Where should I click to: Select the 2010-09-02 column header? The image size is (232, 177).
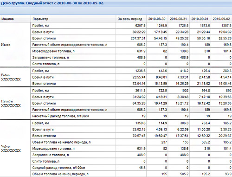pos(221,19)
